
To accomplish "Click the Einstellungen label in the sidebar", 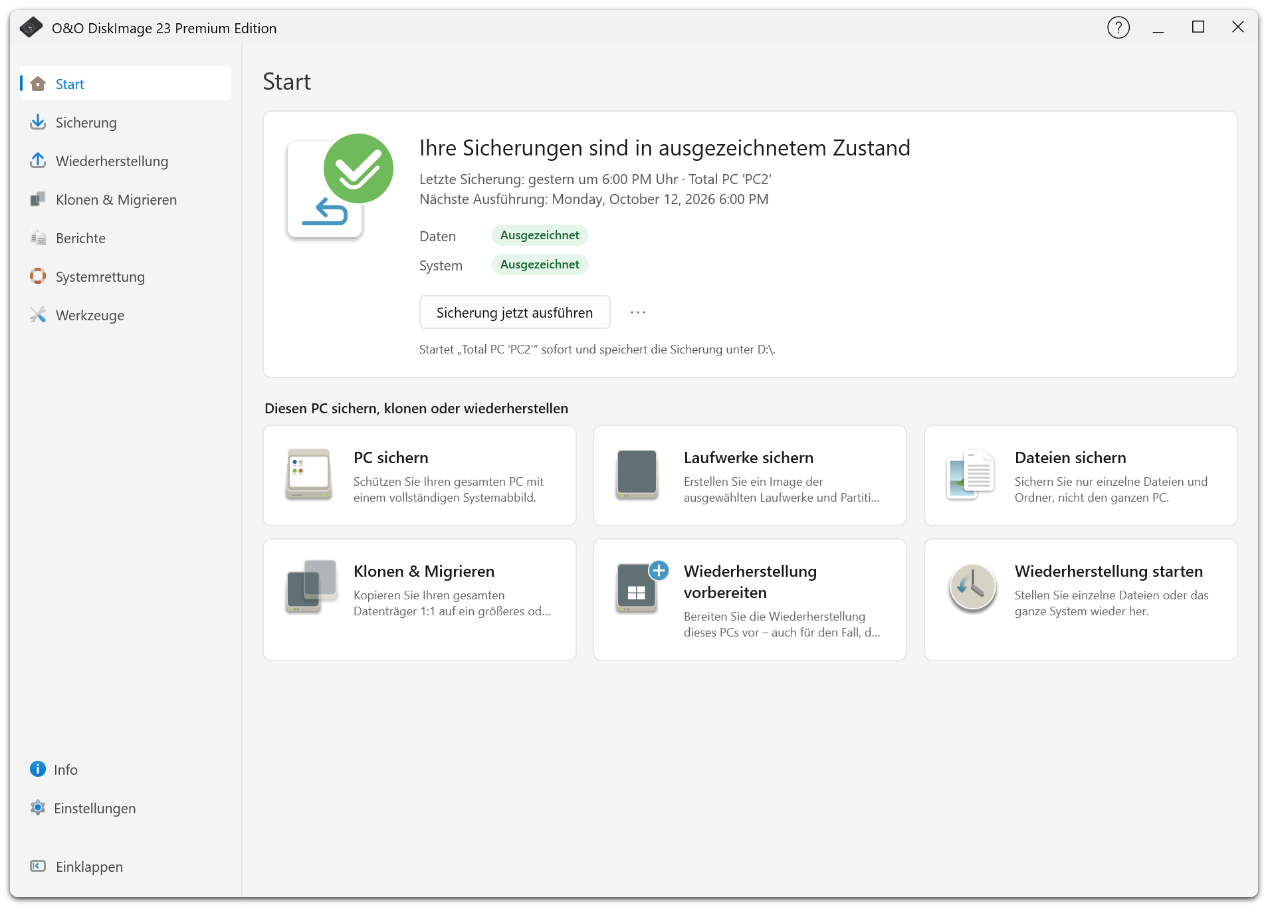I will [95, 809].
